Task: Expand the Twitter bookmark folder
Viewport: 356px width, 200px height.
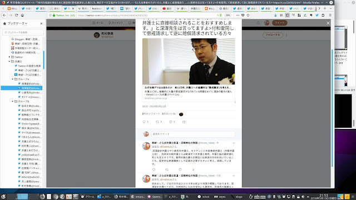Action: pos(9,57)
